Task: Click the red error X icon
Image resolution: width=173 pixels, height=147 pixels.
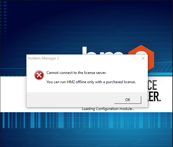Action: coord(39,75)
